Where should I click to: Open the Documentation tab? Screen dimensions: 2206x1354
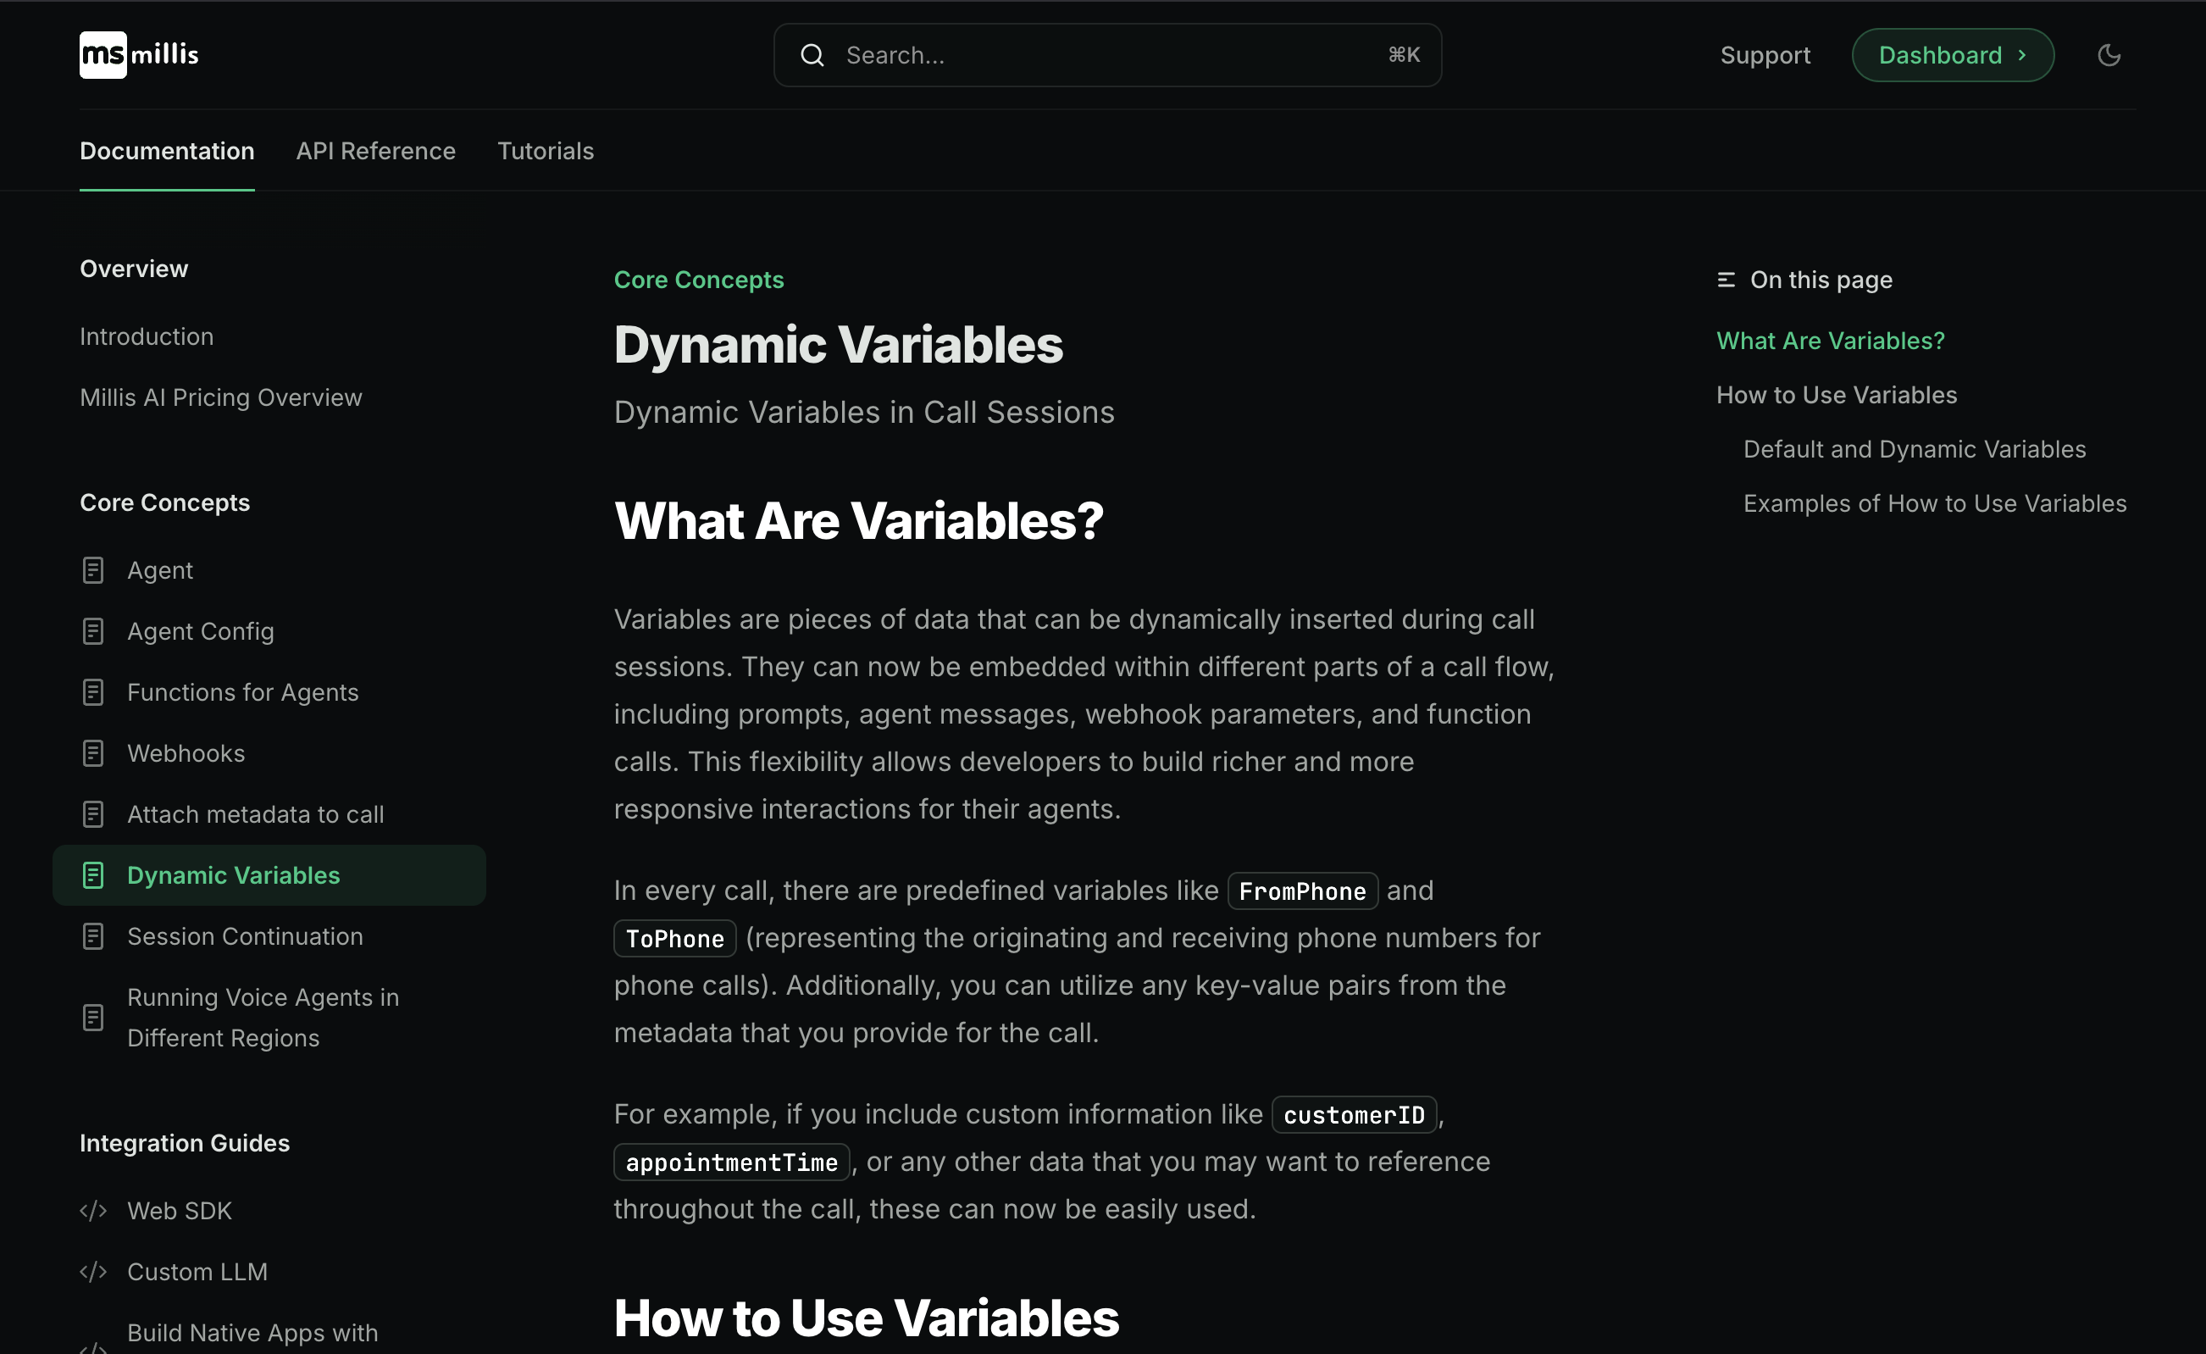[167, 151]
